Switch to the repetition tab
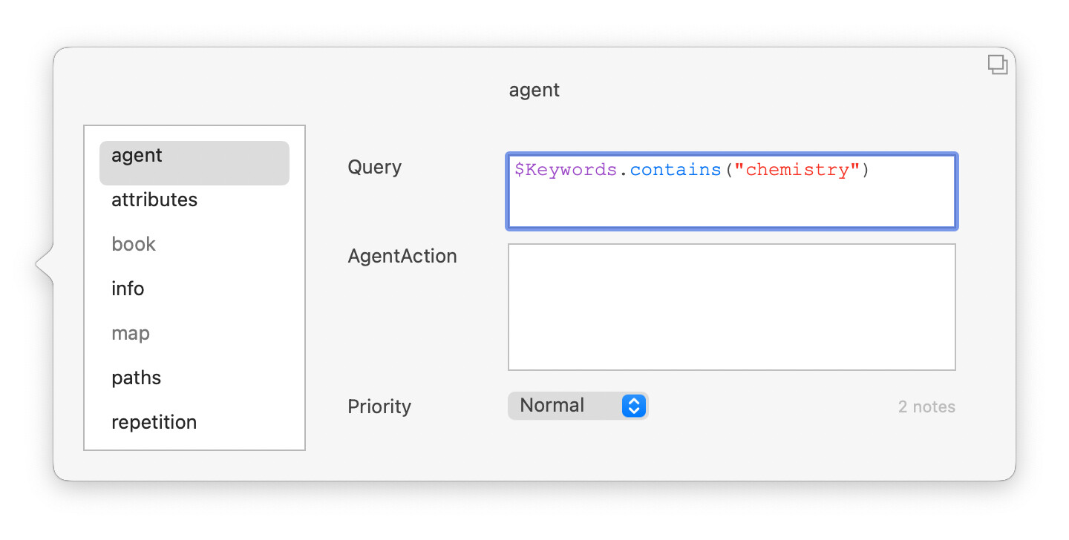1069x540 pixels. [154, 423]
